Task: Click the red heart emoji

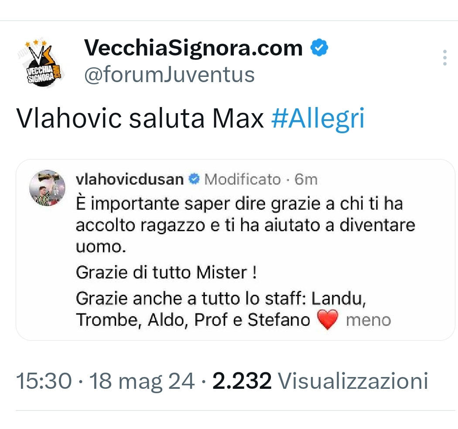Action: pyautogui.click(x=328, y=320)
